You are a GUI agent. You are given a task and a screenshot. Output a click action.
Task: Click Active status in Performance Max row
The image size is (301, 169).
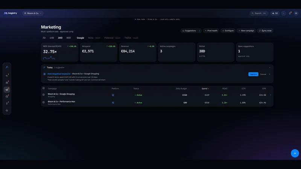138,103
